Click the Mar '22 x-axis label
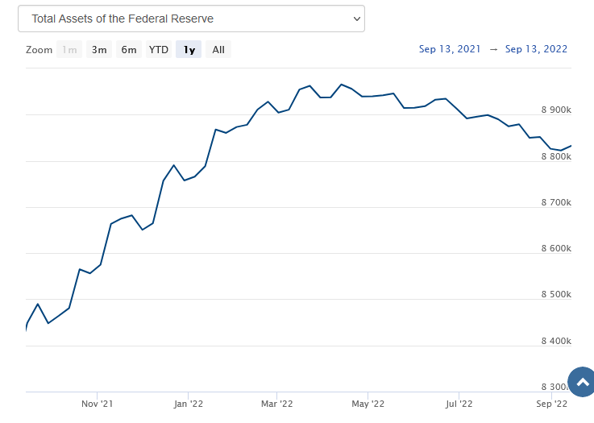 (x=276, y=403)
